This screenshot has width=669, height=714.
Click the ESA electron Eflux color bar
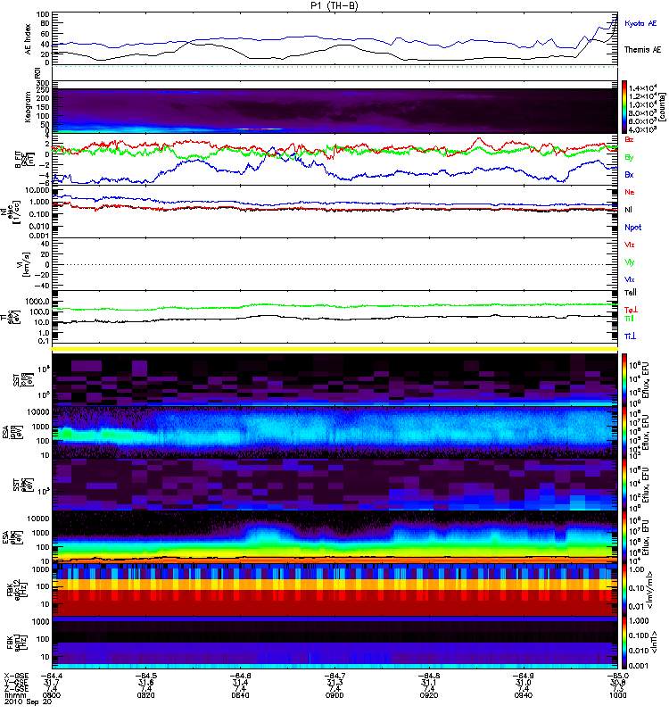point(624,536)
